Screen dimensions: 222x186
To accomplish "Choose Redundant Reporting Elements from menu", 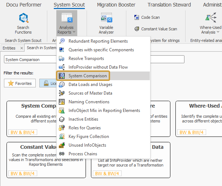I will click(98, 41).
